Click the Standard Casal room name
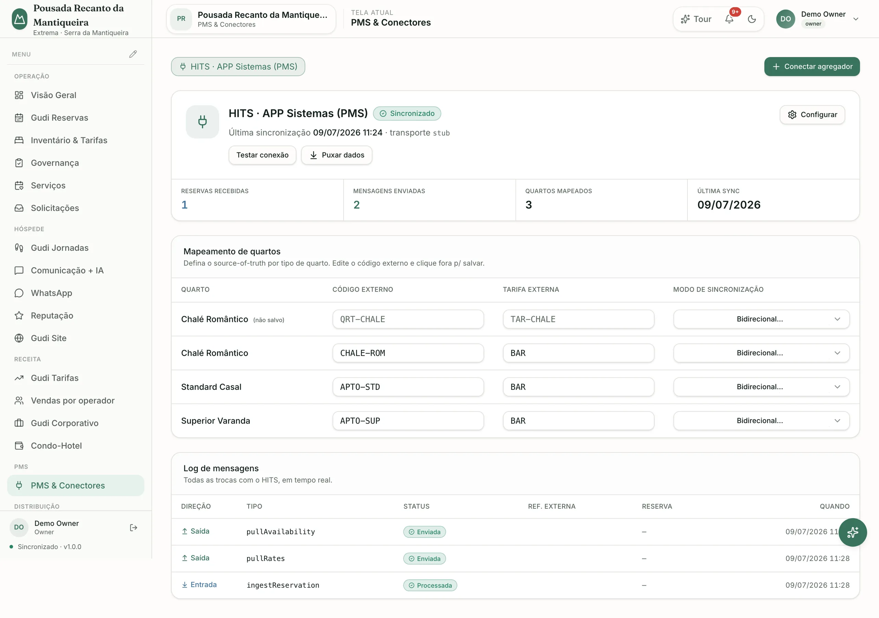The height and width of the screenshot is (618, 879). coord(211,387)
